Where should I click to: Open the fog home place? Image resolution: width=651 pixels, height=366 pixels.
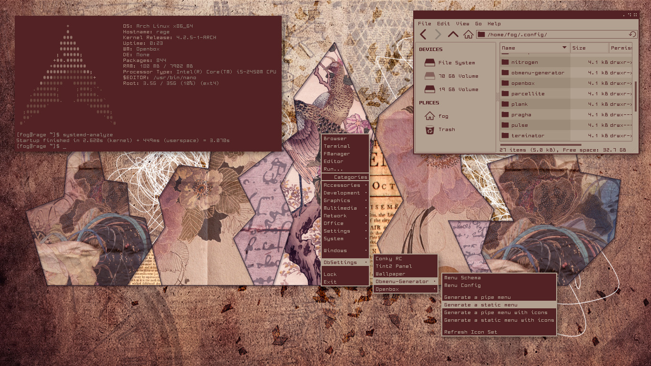(x=437, y=116)
